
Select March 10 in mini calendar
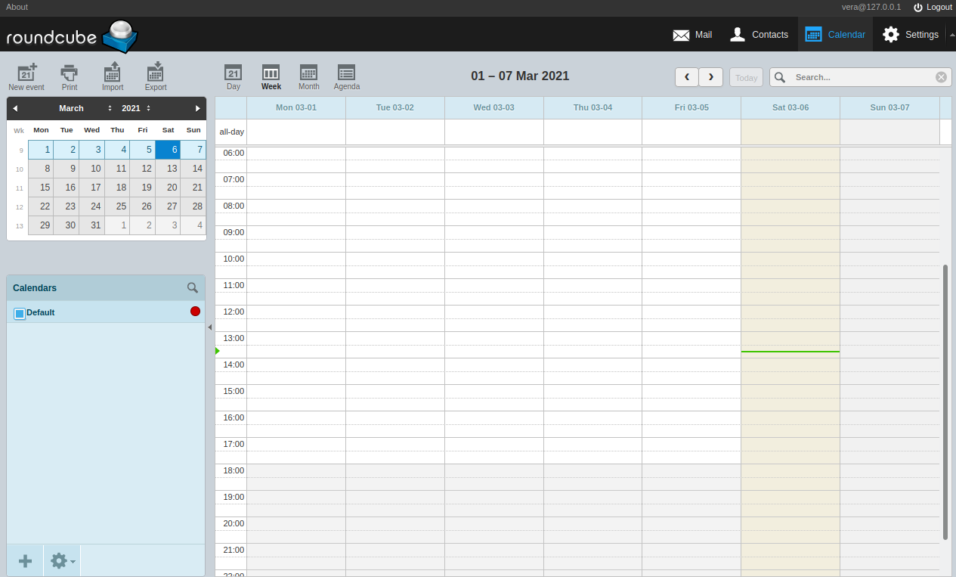[91, 169]
